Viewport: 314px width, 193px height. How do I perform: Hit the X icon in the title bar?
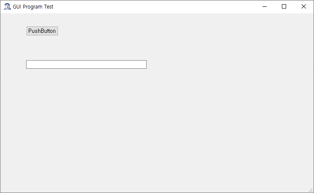[304, 6]
